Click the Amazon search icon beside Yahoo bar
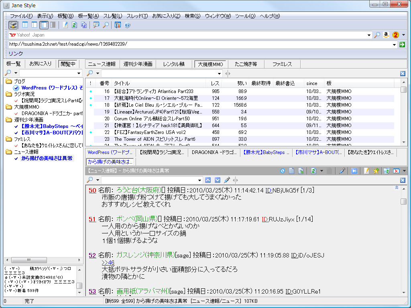411x308 pixels. click(386, 35)
